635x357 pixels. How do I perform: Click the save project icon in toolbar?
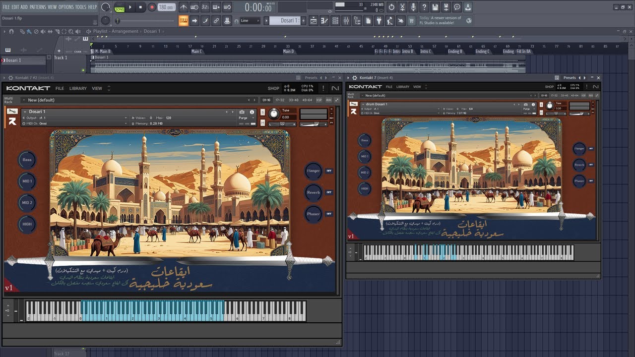tap(435, 7)
